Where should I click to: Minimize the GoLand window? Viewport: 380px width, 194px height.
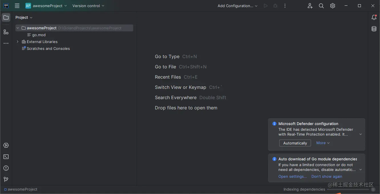click(x=346, y=6)
